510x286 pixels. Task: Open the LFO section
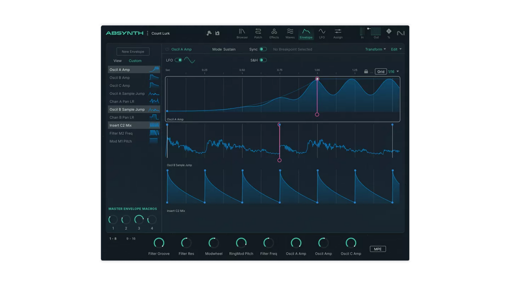coord(322,33)
